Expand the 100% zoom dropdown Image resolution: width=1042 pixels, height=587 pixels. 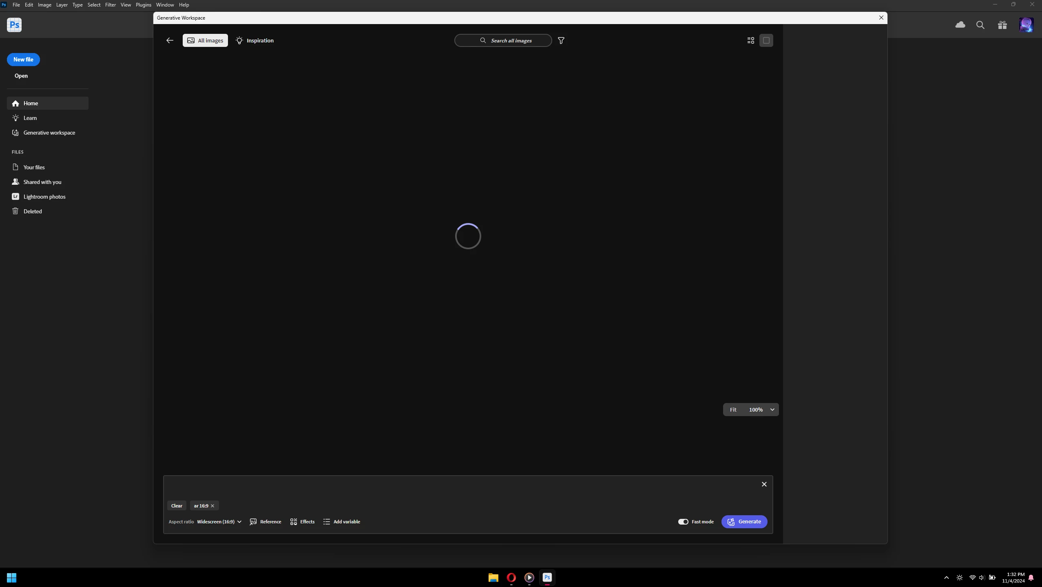pos(772,410)
